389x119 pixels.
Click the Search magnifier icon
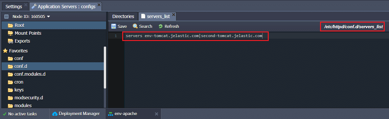tap(135, 26)
